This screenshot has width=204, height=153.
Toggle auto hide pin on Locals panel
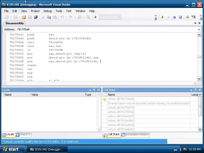click(x=94, y=90)
